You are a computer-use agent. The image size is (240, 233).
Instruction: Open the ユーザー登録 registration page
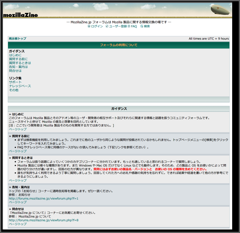click(118, 27)
